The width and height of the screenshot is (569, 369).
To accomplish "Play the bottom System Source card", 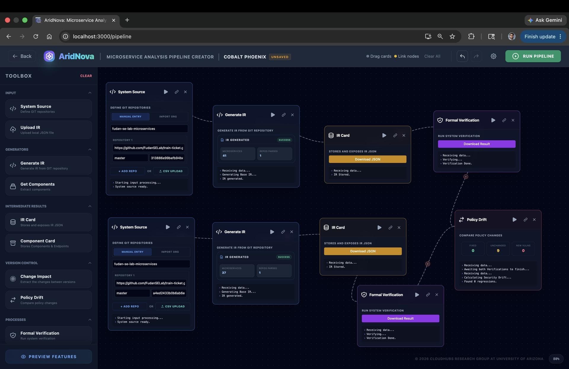I will 168,227.
